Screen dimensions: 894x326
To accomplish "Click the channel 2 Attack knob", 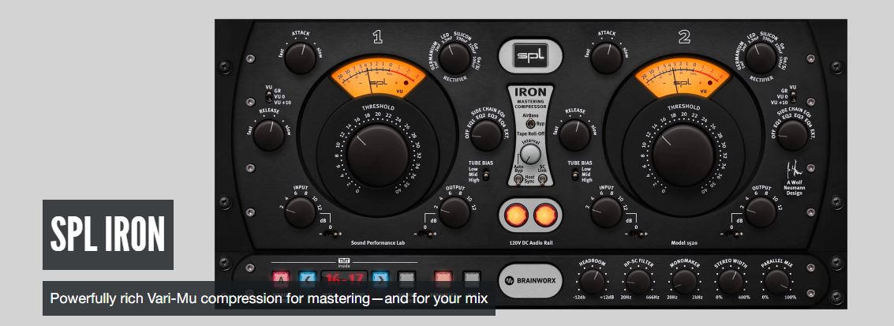I will click(606, 58).
